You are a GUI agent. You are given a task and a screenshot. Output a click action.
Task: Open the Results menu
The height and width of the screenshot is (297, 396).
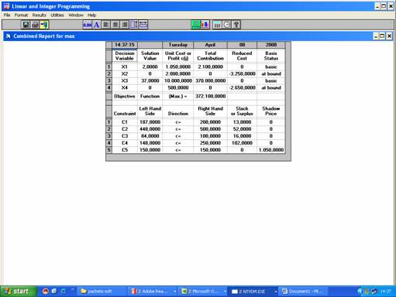(x=40, y=15)
